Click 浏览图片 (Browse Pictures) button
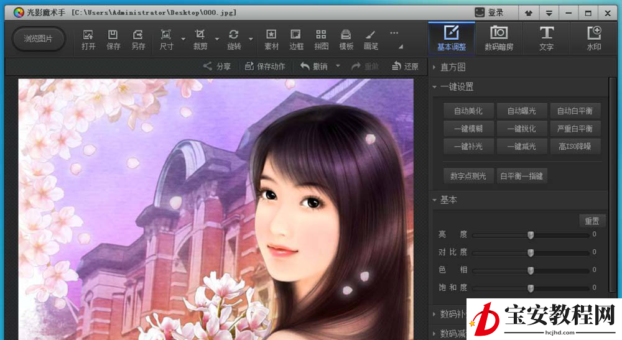The width and height of the screenshot is (622, 340). tap(38, 39)
